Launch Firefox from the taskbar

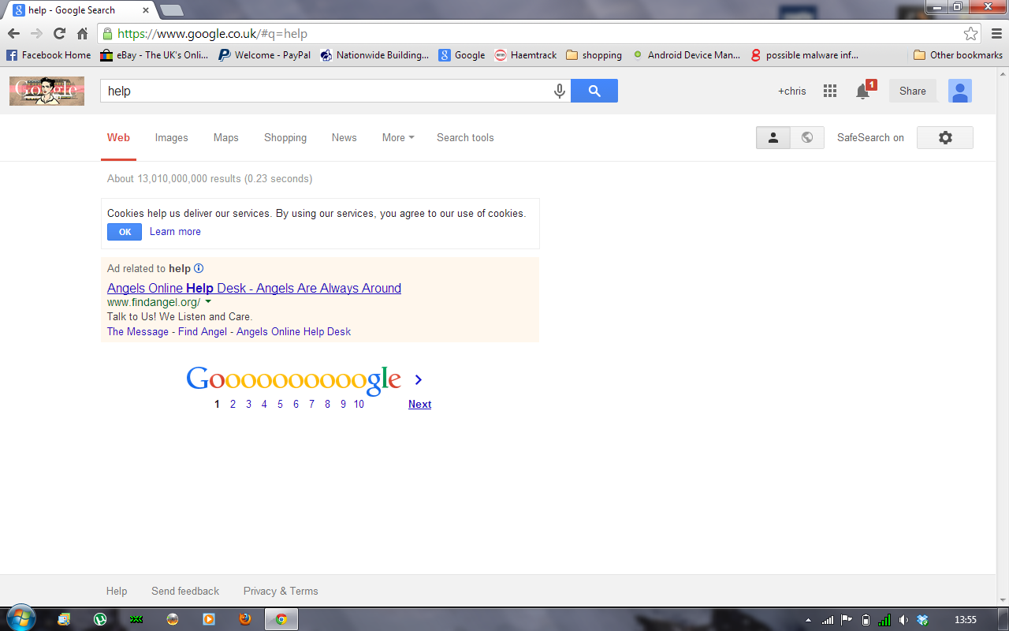[245, 619]
